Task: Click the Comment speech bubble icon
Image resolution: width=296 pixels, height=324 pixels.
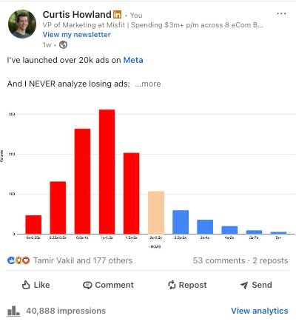Action: [x=87, y=286]
